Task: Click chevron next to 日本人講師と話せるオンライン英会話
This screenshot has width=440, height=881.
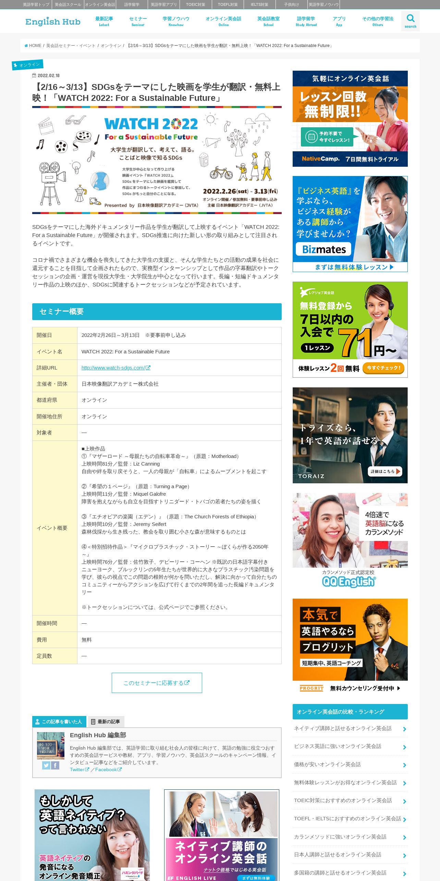Action: pyautogui.click(x=404, y=856)
